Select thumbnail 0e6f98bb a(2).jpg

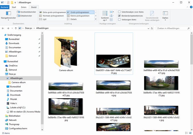point(66,86)
